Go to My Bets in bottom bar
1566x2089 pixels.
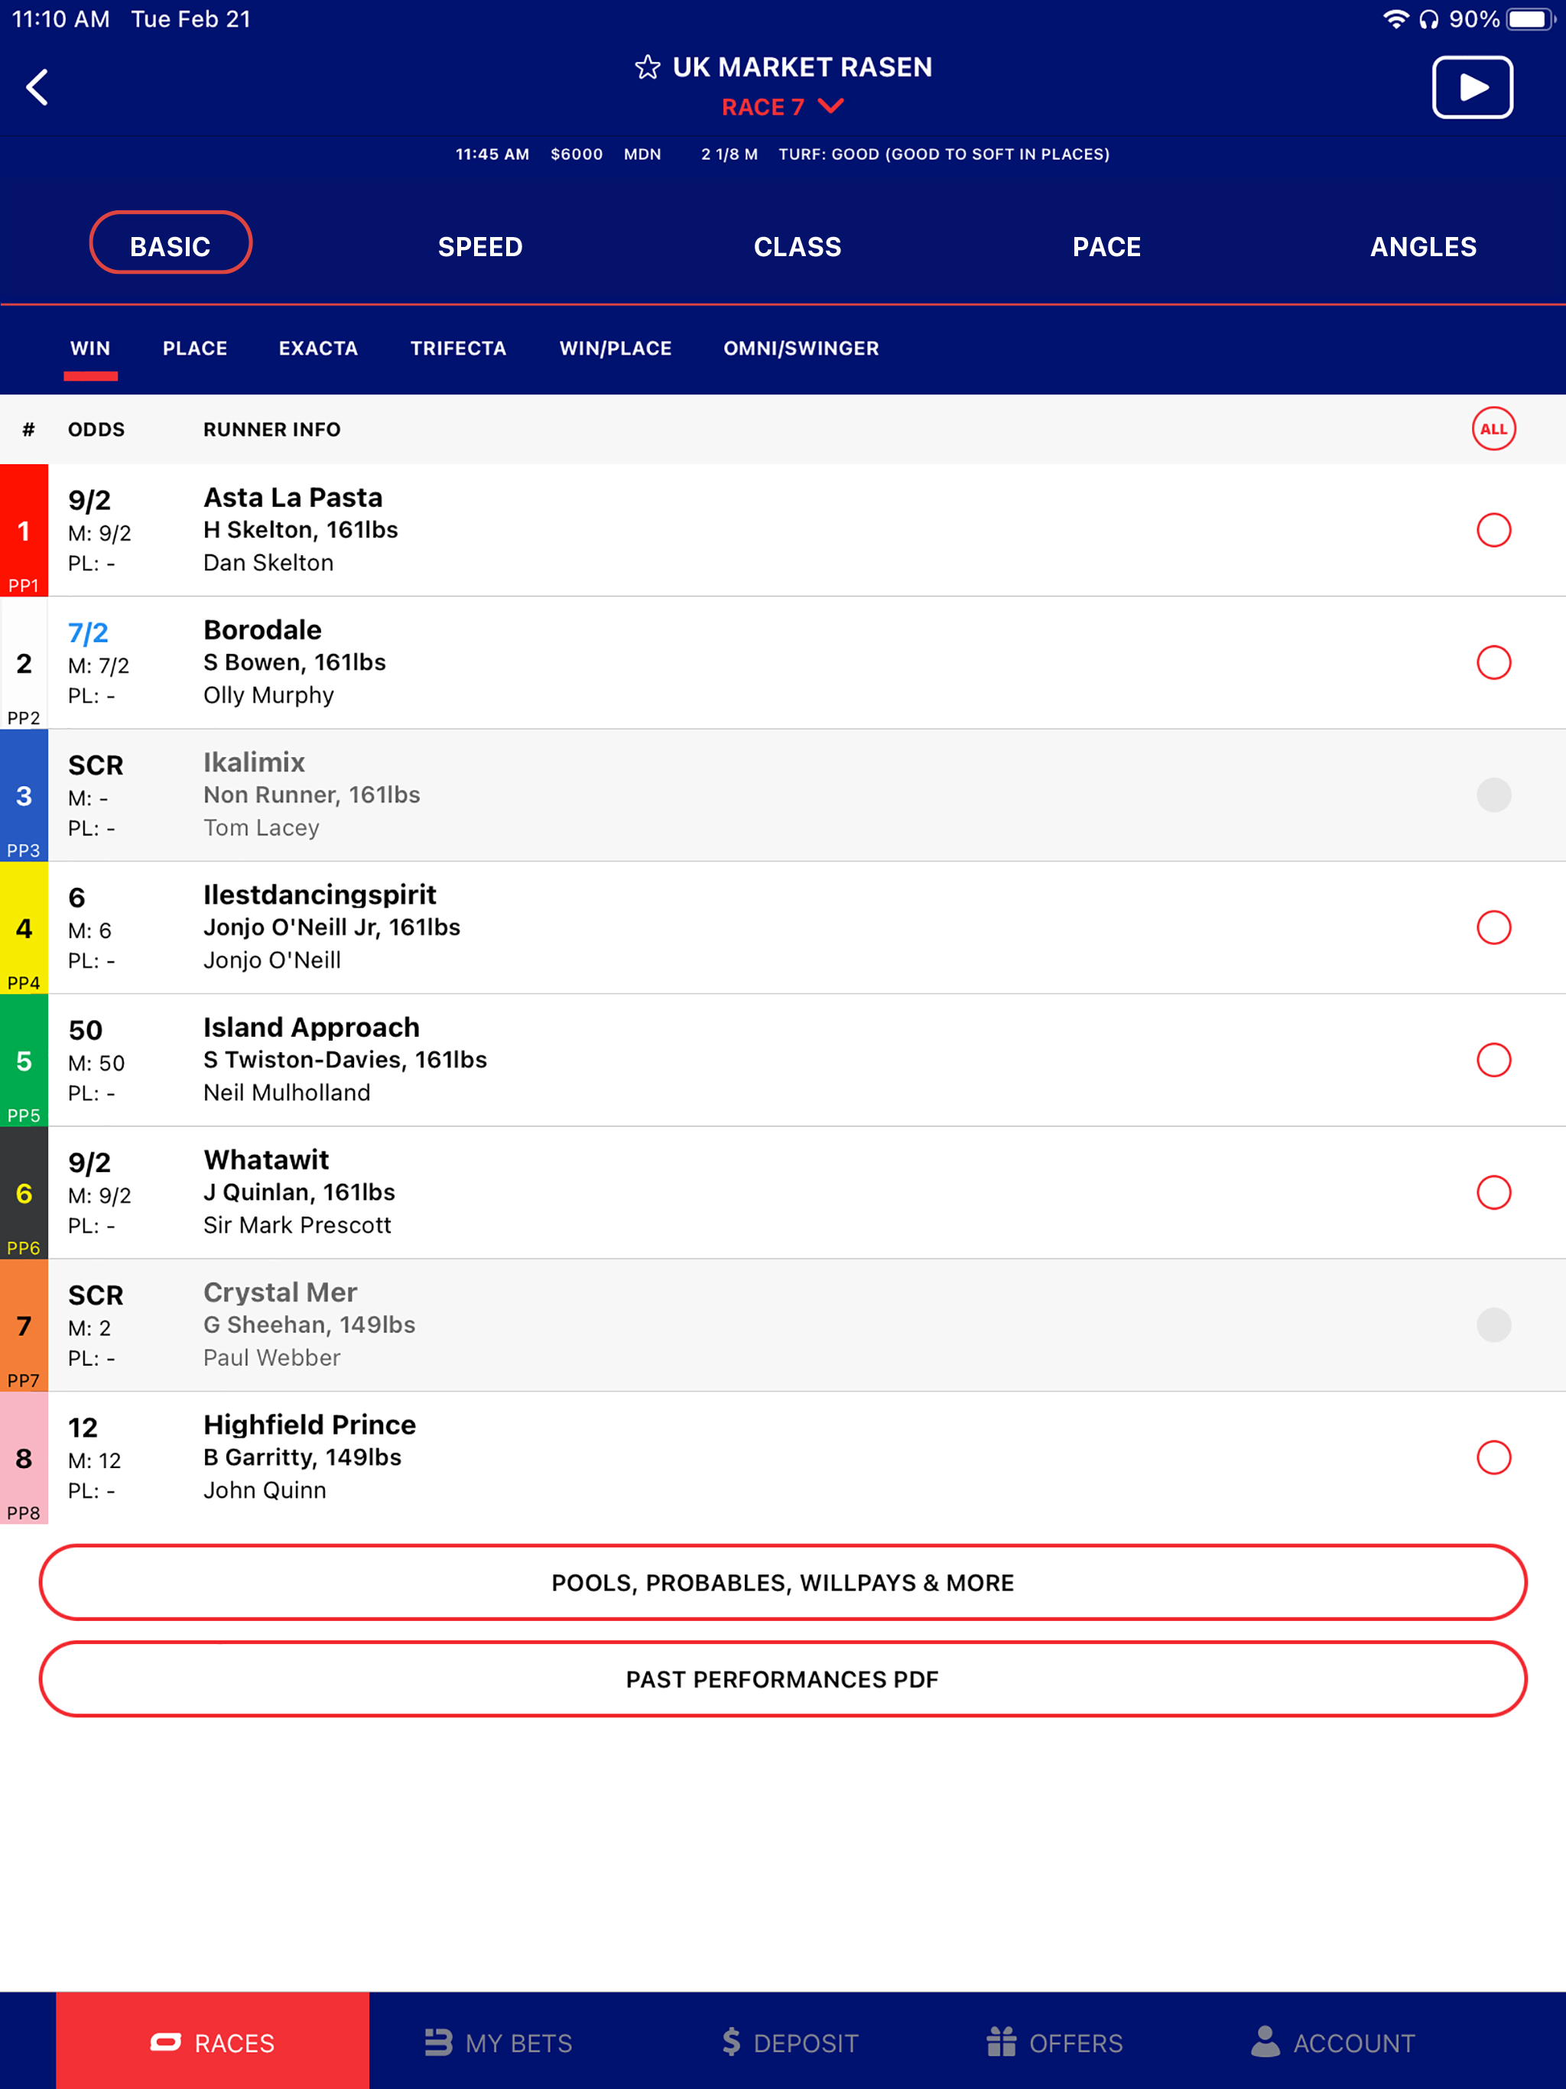coord(499,2042)
